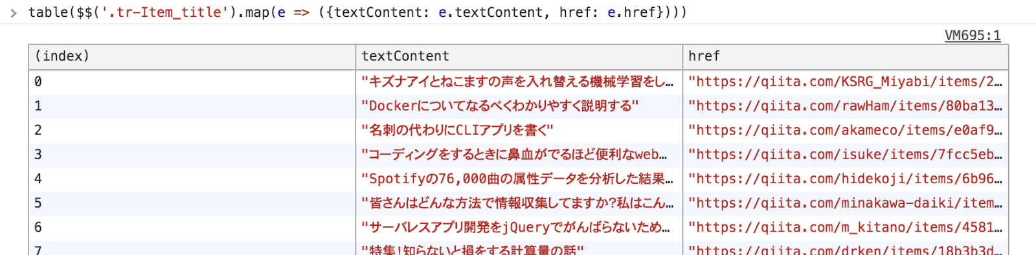Sort table by the textContent column header
Screen dimensions: 1036x255
click(x=519, y=57)
